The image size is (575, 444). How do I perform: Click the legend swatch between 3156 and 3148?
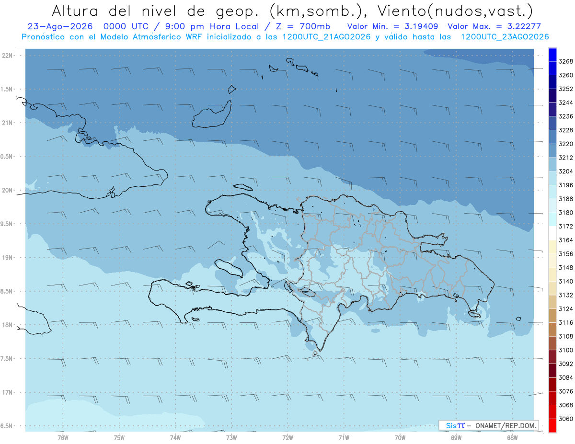pyautogui.click(x=552, y=261)
